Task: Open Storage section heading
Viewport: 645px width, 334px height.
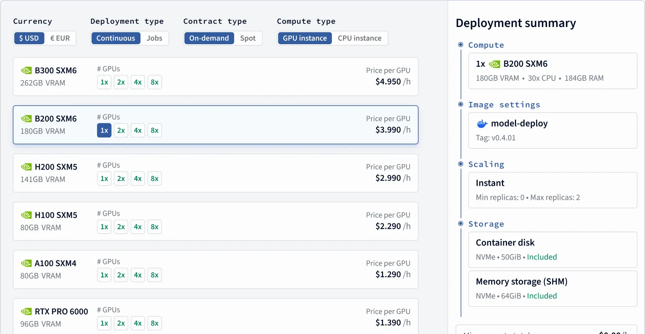Action: point(486,224)
